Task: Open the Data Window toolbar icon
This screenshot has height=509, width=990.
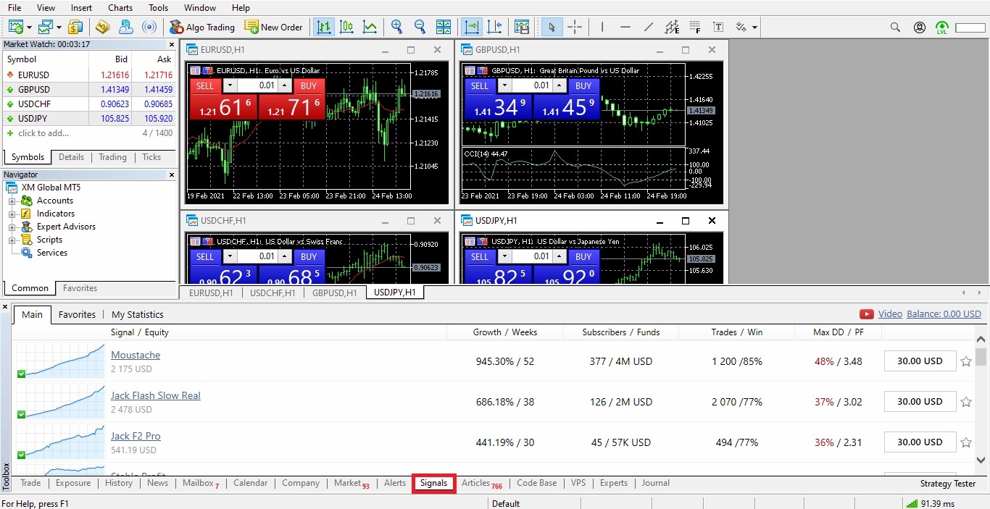Action: 102,27
